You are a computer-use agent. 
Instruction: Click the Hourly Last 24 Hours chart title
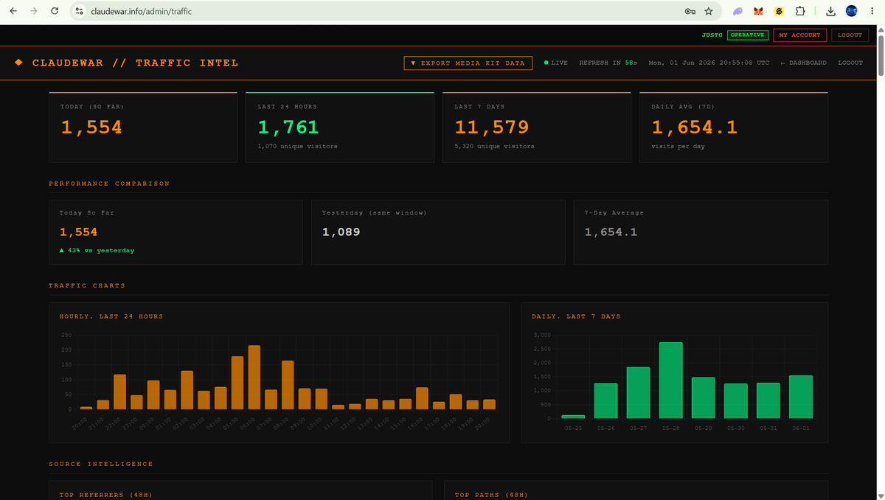tap(111, 316)
